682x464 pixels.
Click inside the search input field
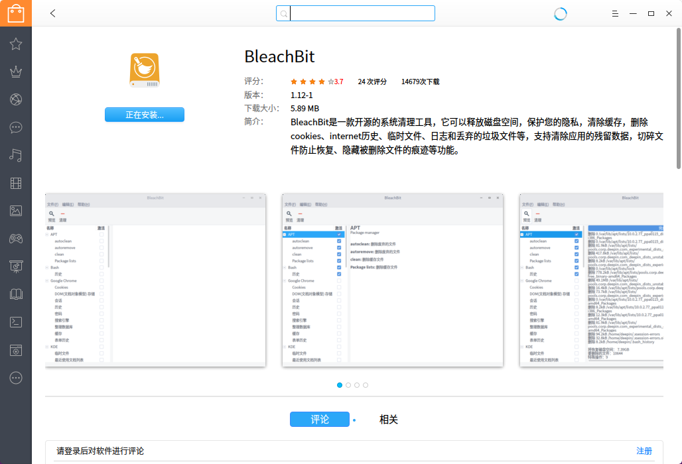(x=362, y=13)
